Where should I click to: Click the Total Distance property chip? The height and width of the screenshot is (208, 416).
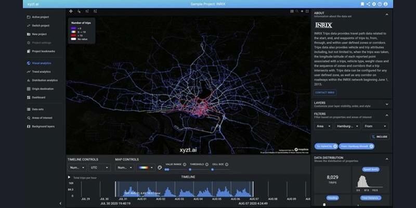[371, 198]
